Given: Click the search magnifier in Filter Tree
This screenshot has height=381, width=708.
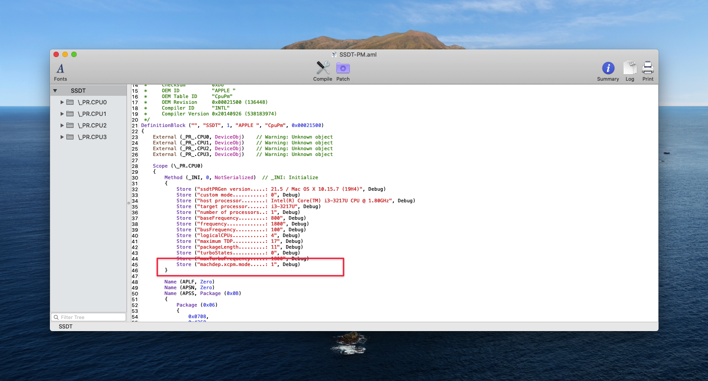Looking at the screenshot, I should (x=56, y=317).
